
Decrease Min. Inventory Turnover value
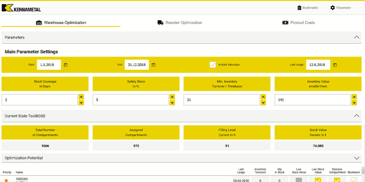pos(263,103)
